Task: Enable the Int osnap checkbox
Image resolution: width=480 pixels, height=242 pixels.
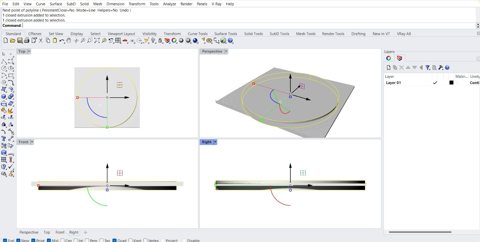Action: pyautogui.click(x=76, y=240)
